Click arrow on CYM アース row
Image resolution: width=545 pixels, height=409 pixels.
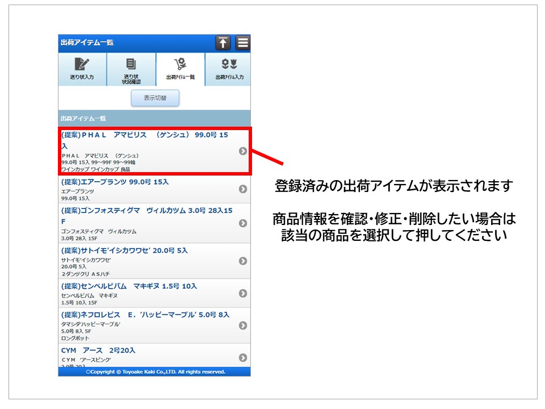pos(242,357)
